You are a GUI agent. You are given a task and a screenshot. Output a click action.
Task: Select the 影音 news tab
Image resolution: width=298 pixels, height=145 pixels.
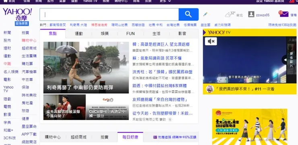(x=182, y=34)
